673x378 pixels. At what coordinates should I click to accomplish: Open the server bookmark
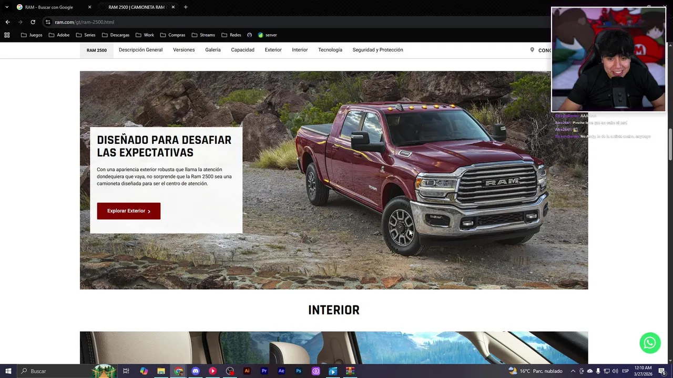(x=267, y=35)
